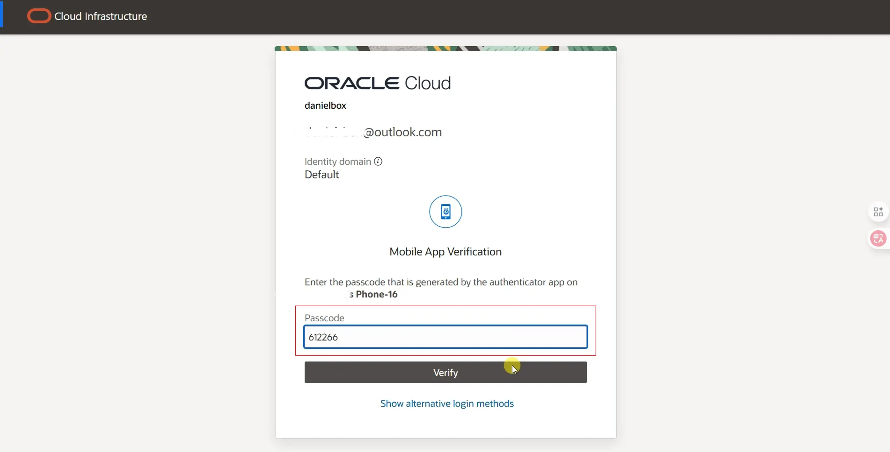The image size is (890, 452).
Task: Click the mobile app verification phone icon
Action: tap(445, 212)
